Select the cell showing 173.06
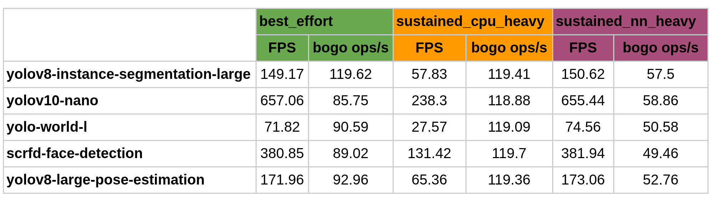Image resolution: width=711 pixels, height=212 pixels. point(583,180)
